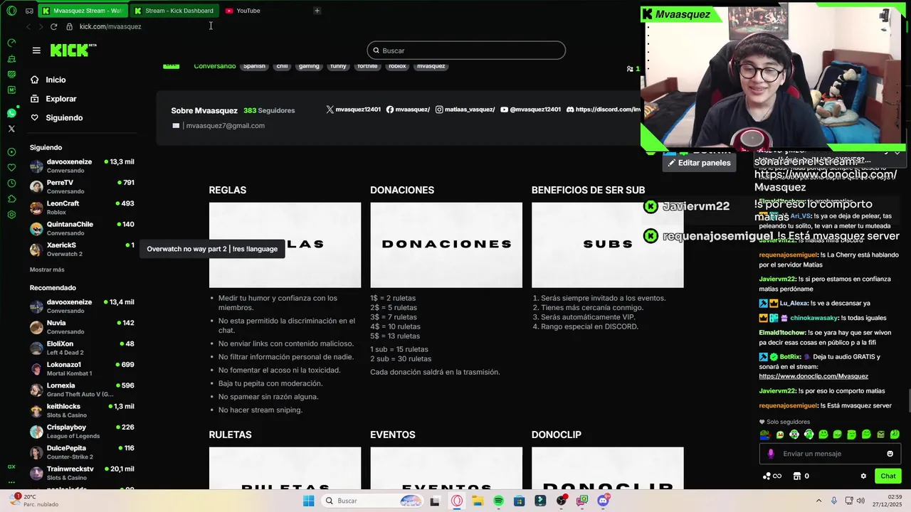Select the 'roblox' stream tag
The height and width of the screenshot is (512, 911).
coord(397,66)
